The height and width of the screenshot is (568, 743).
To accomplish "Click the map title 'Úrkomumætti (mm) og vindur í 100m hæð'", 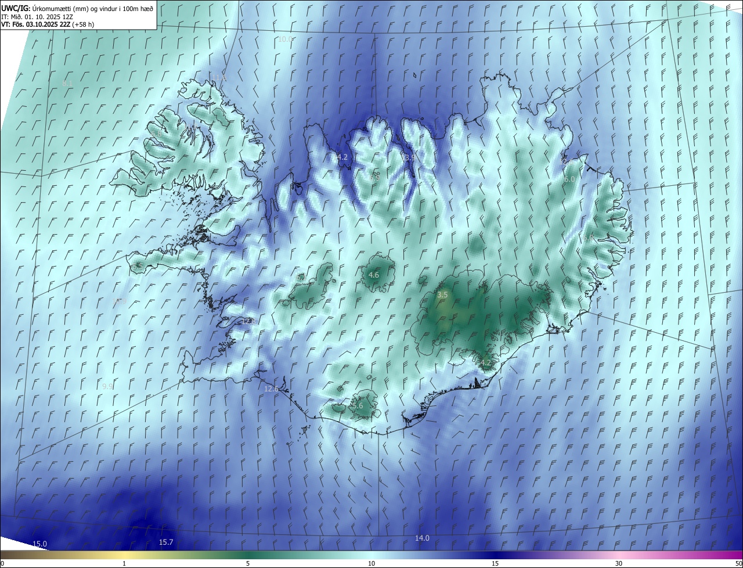I will click(92, 8).
